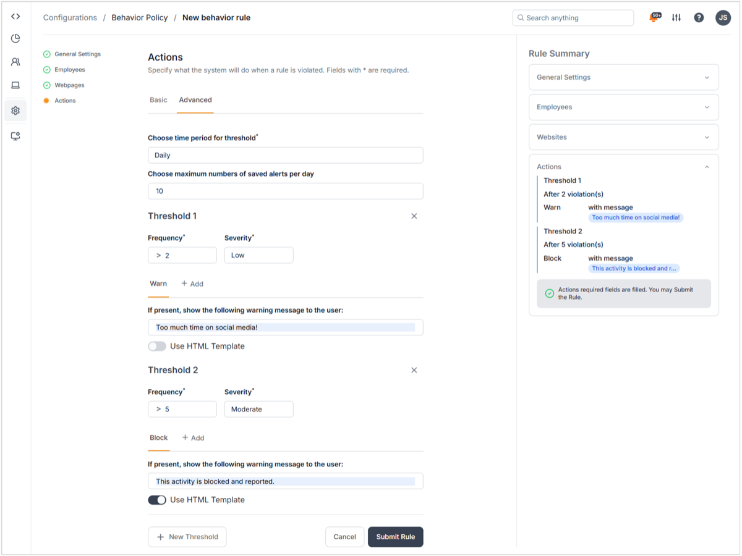Click 'After 5 violation(s)' summary text
The image size is (742, 556).
[573, 245]
